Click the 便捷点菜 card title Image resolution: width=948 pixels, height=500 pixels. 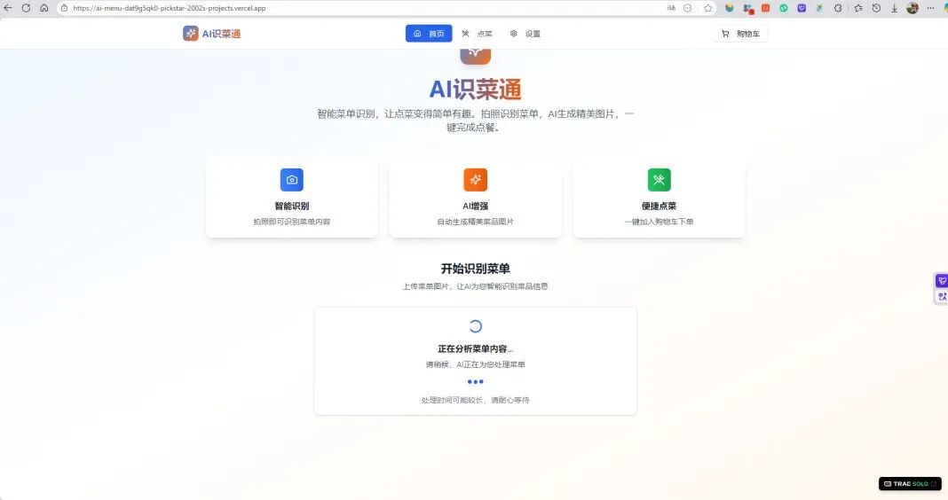point(659,206)
